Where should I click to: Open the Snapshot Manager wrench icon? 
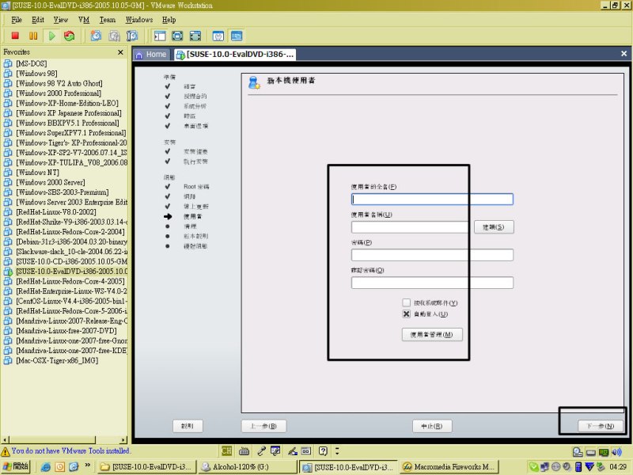pyautogui.click(x=132, y=36)
